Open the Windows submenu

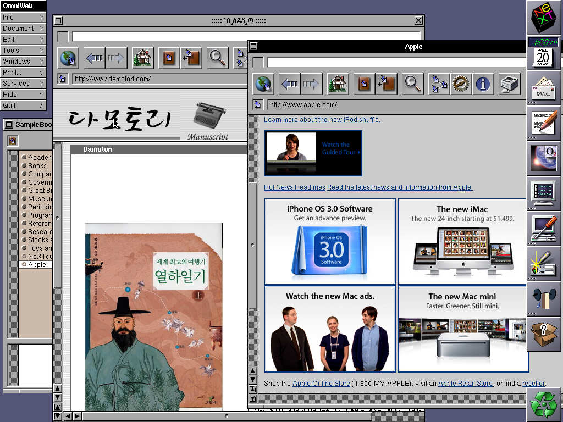[23, 62]
